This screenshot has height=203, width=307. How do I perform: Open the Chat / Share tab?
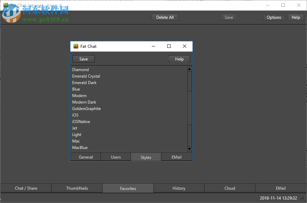tap(26, 188)
